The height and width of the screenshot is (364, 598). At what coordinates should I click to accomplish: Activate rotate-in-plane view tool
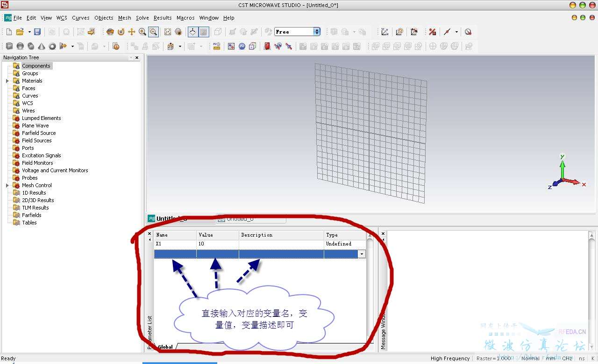(x=121, y=32)
